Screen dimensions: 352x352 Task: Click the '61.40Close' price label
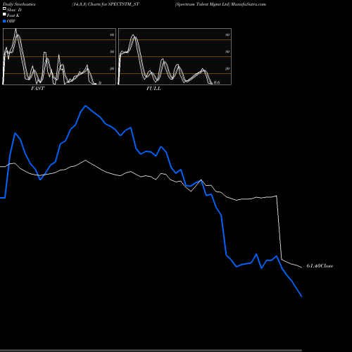(x=320, y=266)
